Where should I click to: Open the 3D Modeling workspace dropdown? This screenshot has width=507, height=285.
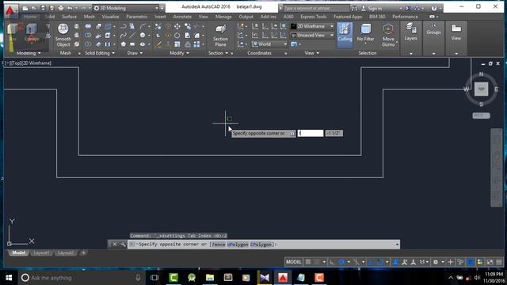click(126, 8)
